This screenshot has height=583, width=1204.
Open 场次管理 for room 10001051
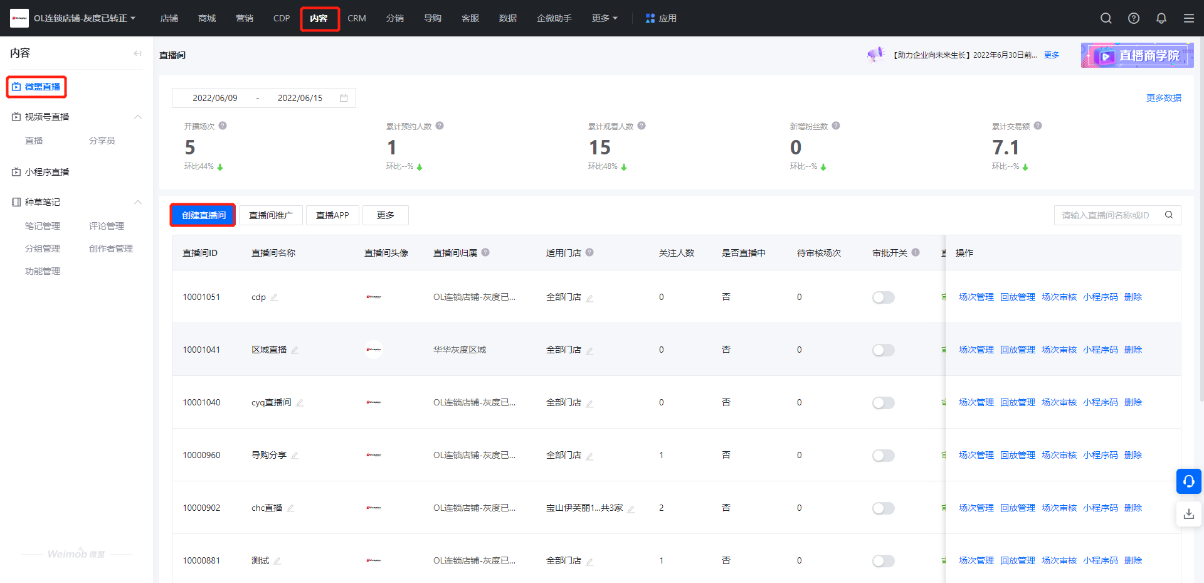[976, 297]
